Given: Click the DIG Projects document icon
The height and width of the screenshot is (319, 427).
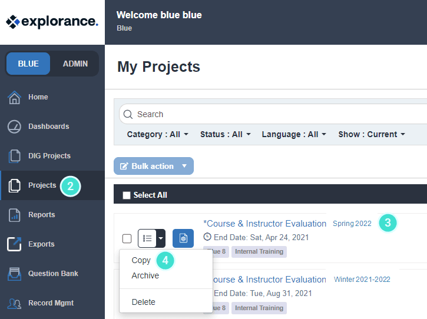Looking at the screenshot, I should pos(14,156).
